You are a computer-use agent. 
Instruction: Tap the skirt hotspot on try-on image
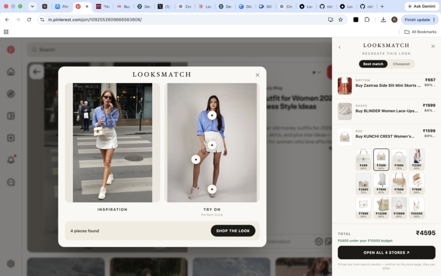(212, 145)
